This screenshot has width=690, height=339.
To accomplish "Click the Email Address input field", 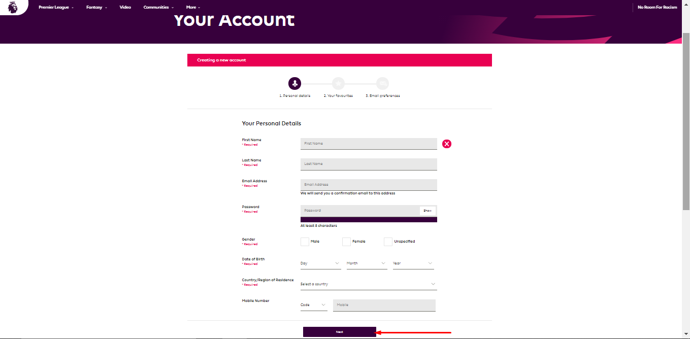I will [369, 185].
